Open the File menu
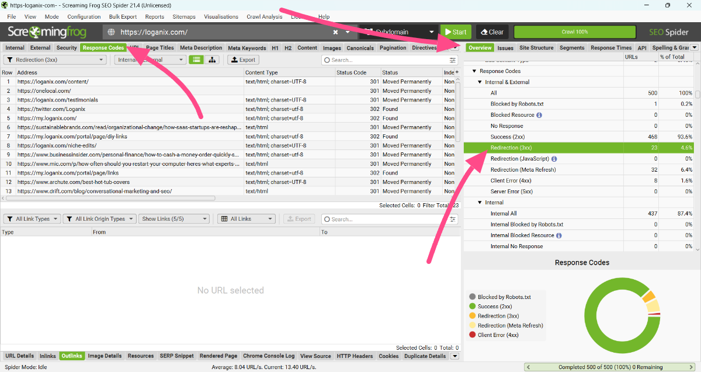Viewport: 701px width, 372px height. [12, 17]
